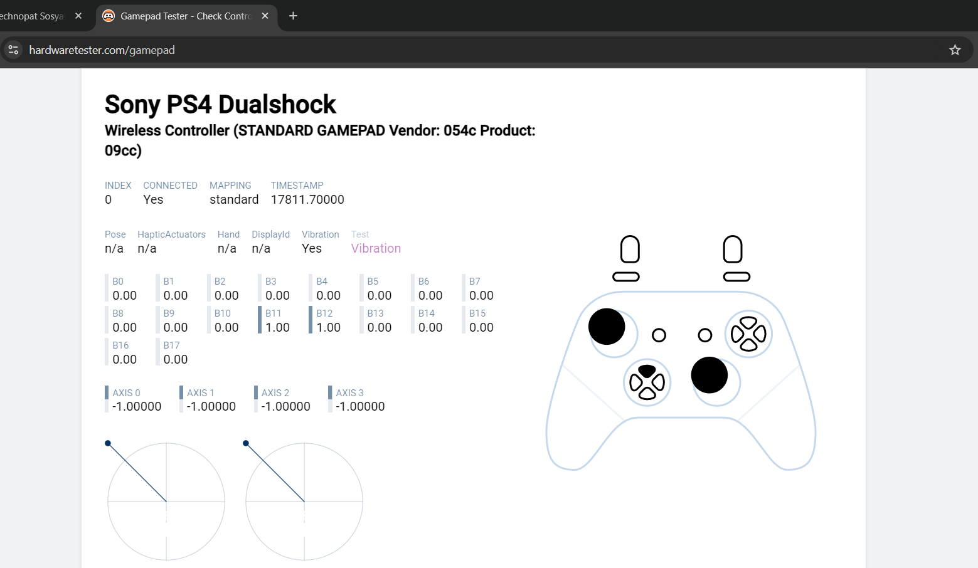Viewport: 978px width, 568px height.
Task: Click the site information icon in address bar
Action: click(x=13, y=50)
